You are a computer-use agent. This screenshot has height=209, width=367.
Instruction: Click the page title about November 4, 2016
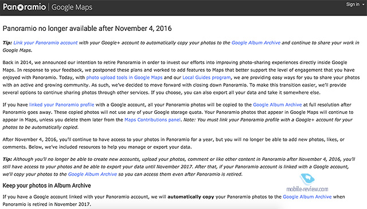(87, 29)
